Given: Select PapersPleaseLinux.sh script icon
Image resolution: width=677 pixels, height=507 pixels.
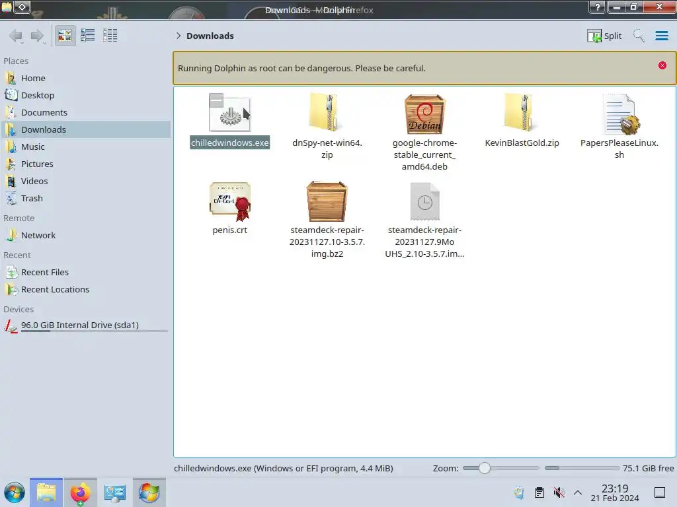Looking at the screenshot, I should point(620,114).
